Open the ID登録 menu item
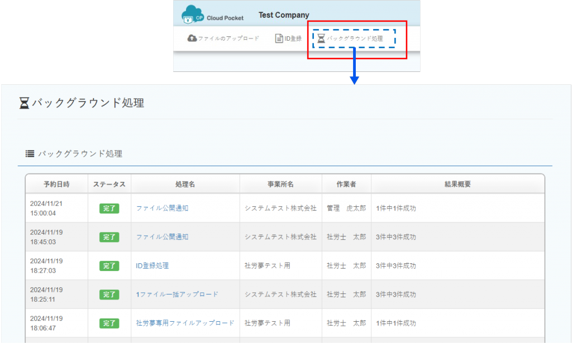 (x=289, y=38)
